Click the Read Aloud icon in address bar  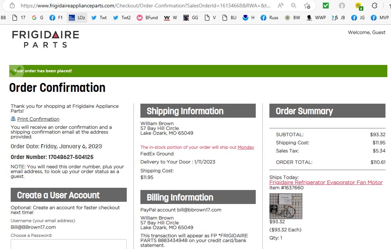tap(280, 6)
